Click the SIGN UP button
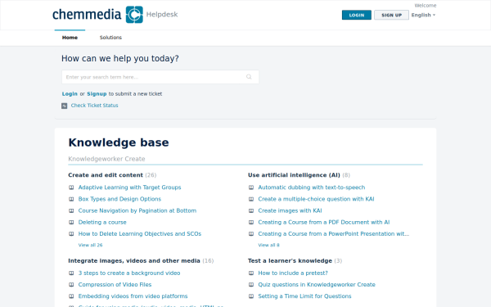491x307 pixels. coord(391,15)
